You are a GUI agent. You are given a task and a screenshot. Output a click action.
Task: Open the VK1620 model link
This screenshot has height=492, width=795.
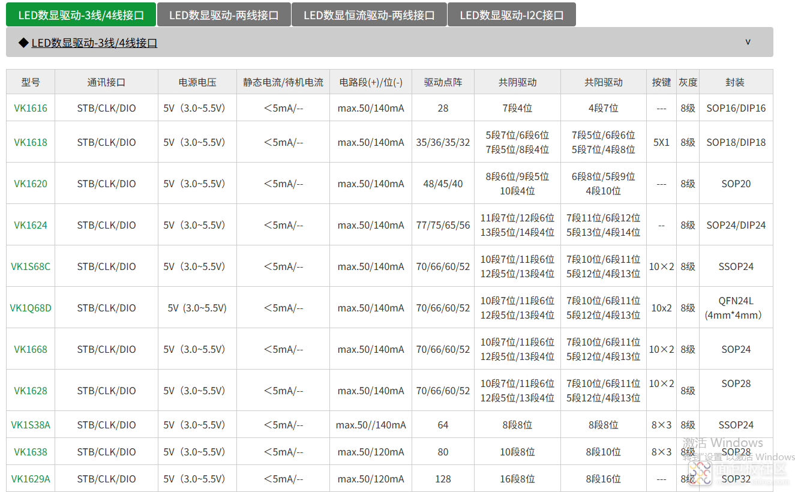click(x=31, y=184)
